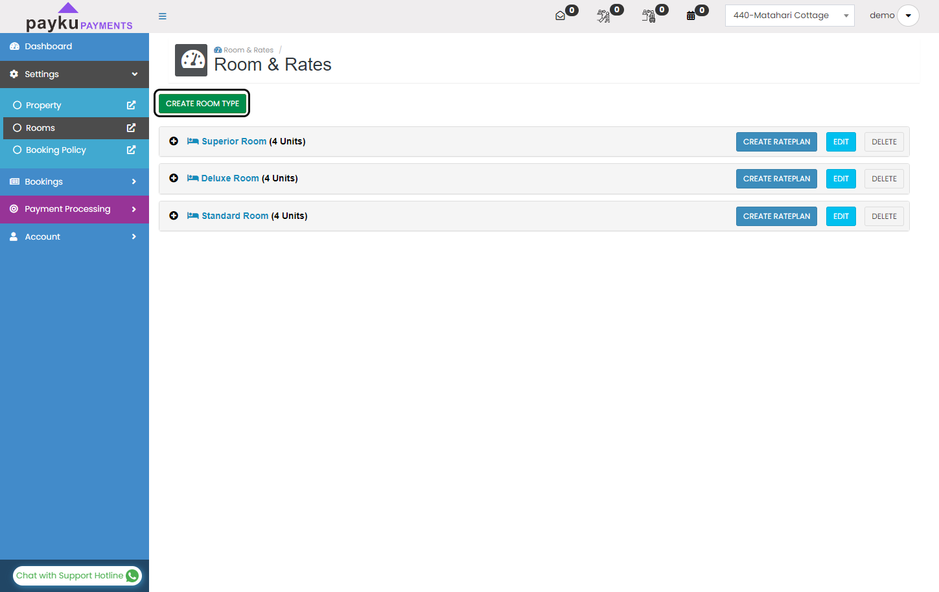Viewport: 939px width, 592px height.
Task: Create rateplan for Deluxe Room
Action: coord(776,179)
